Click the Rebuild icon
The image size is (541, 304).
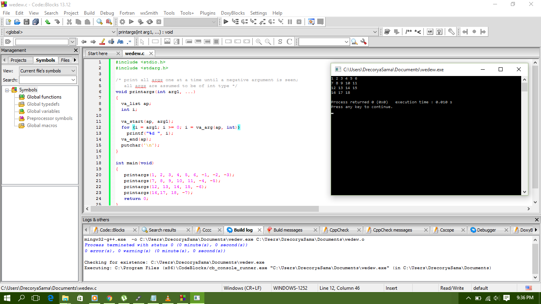click(150, 22)
